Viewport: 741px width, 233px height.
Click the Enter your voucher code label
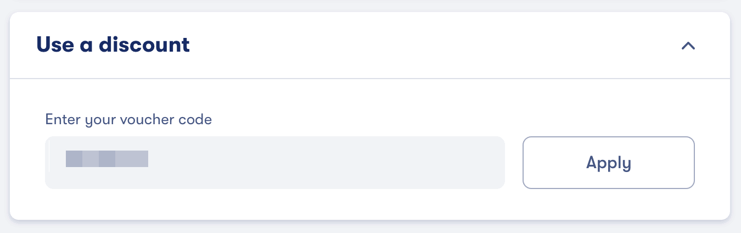(x=128, y=119)
